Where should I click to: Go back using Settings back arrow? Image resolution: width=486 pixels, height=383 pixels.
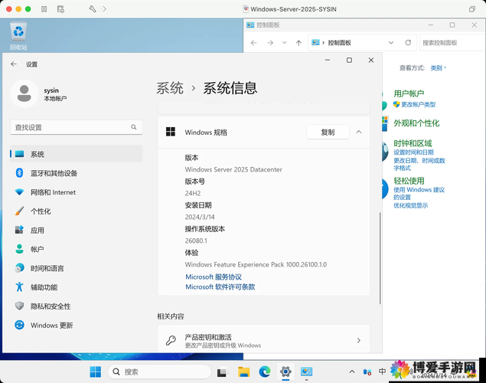(x=14, y=64)
